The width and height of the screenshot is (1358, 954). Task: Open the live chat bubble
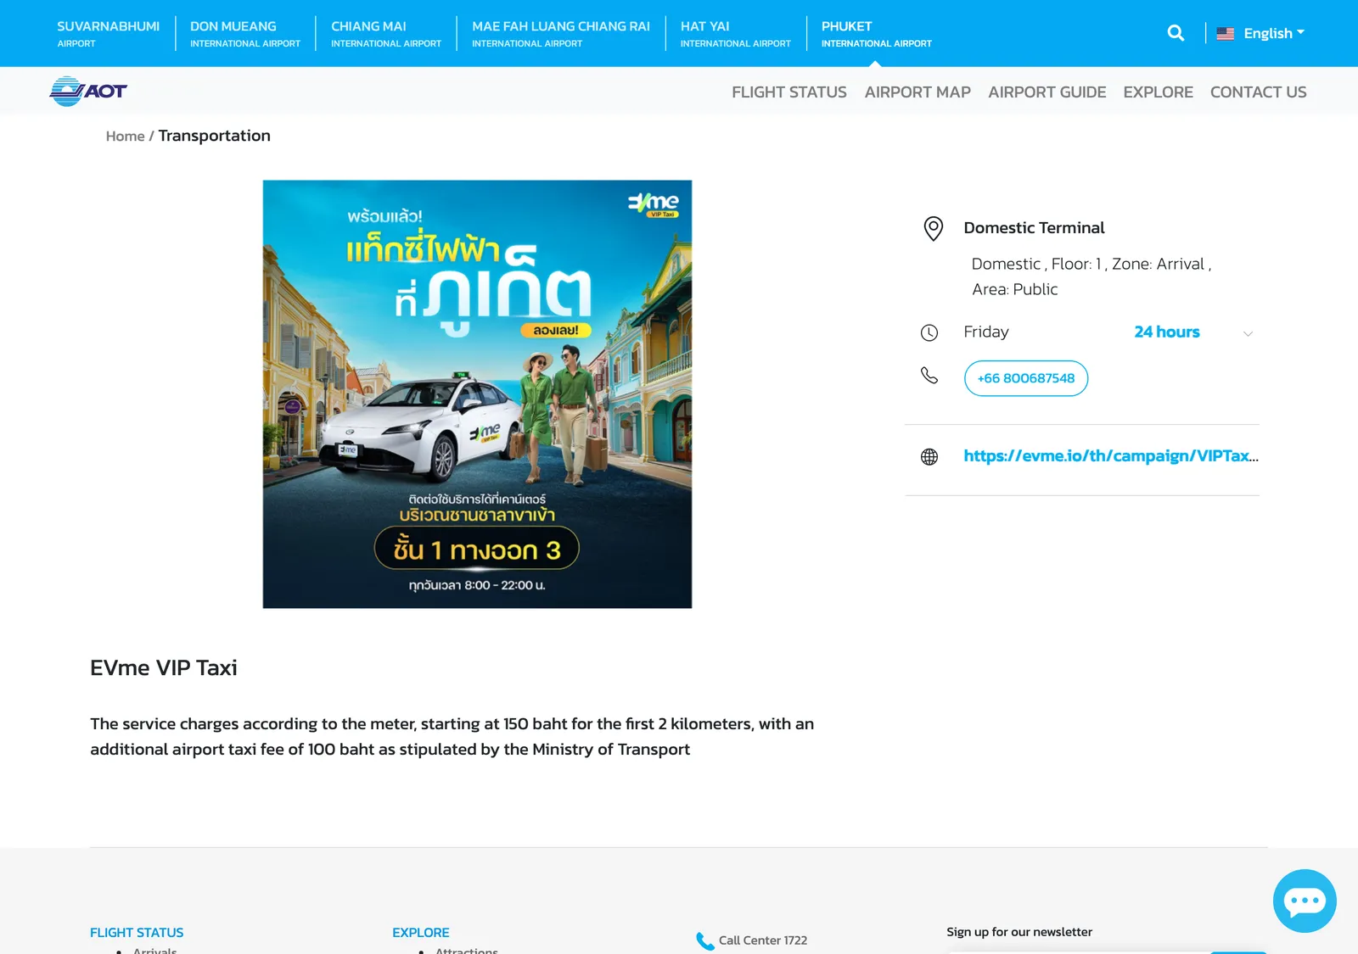click(x=1305, y=901)
